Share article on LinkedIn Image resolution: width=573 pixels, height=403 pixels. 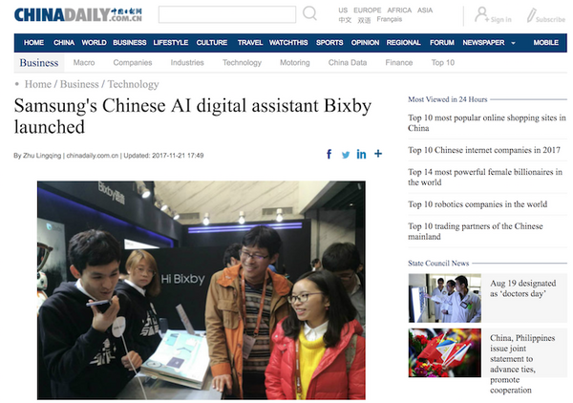362,155
